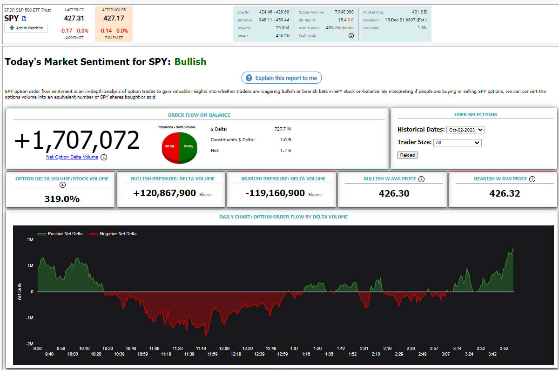
Task: Add SPY to Watchlist
Action: 26,28
